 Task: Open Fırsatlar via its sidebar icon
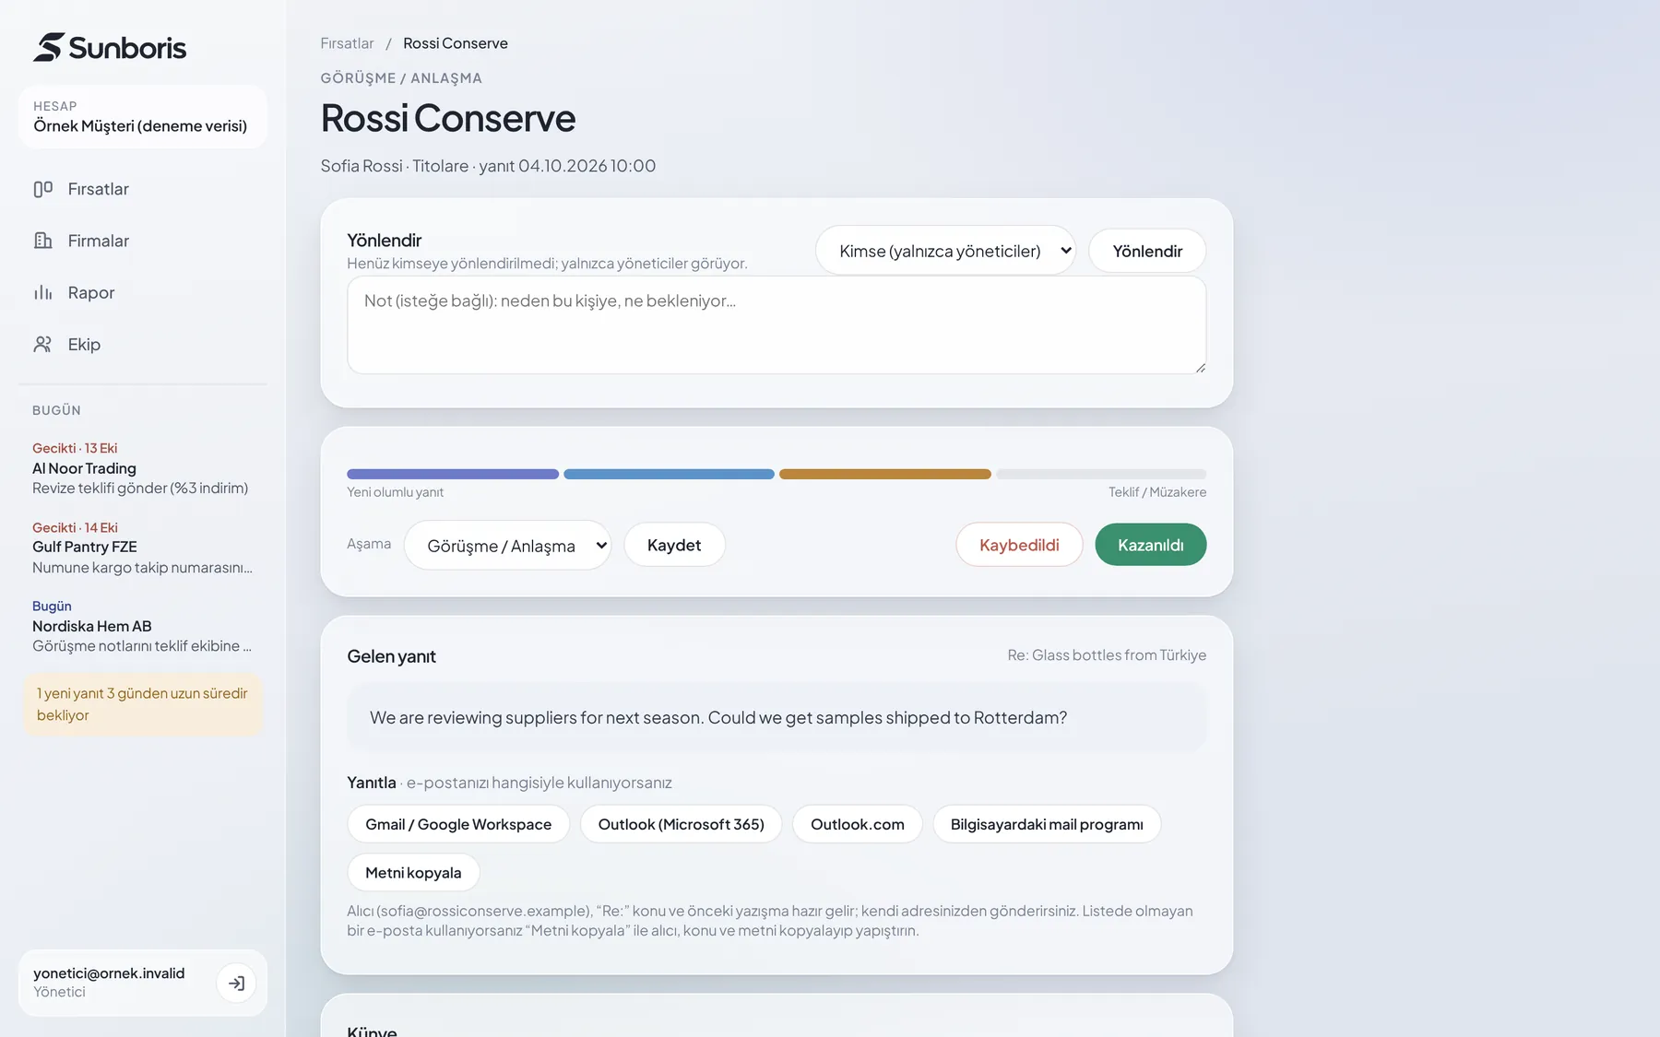tap(43, 189)
